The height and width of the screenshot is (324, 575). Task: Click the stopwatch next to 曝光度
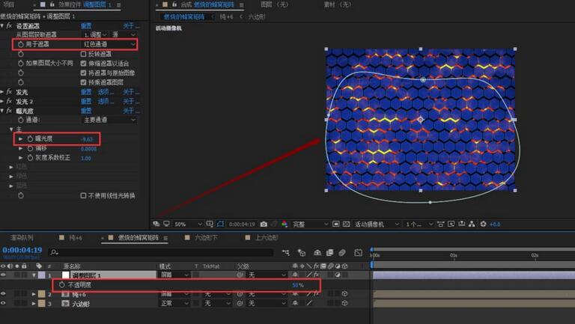pos(31,139)
